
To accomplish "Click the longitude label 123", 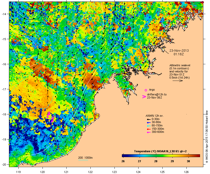I will point(114,172).
